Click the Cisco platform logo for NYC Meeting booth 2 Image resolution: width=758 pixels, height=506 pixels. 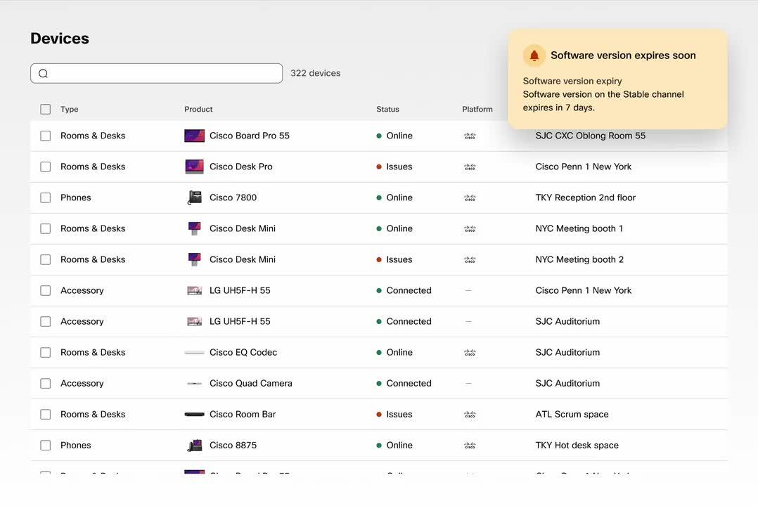coord(470,259)
